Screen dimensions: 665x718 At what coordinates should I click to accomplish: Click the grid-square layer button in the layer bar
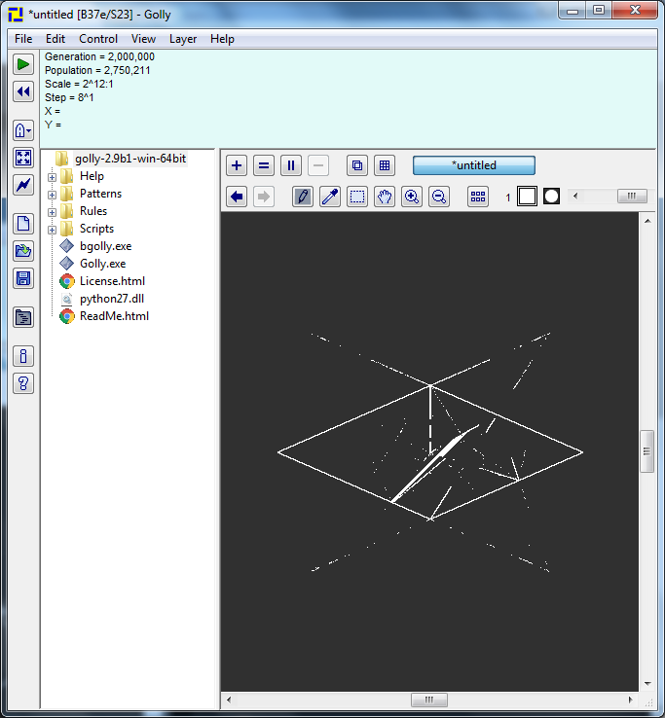[x=385, y=165]
